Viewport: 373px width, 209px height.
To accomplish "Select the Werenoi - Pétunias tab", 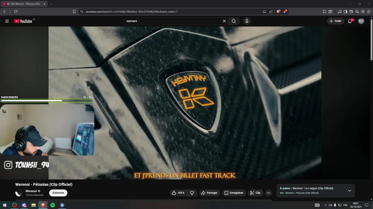I will point(24,4).
